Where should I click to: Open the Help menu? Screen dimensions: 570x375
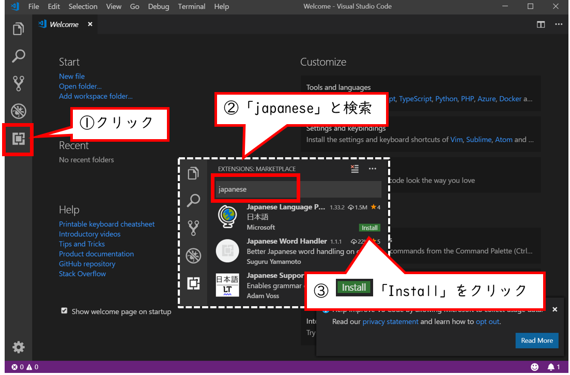coord(221,6)
